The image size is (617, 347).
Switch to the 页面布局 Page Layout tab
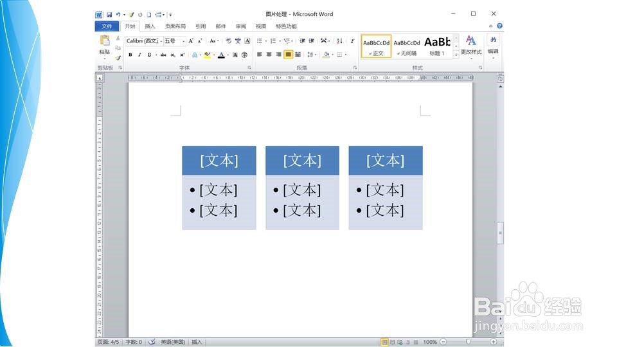point(175,26)
